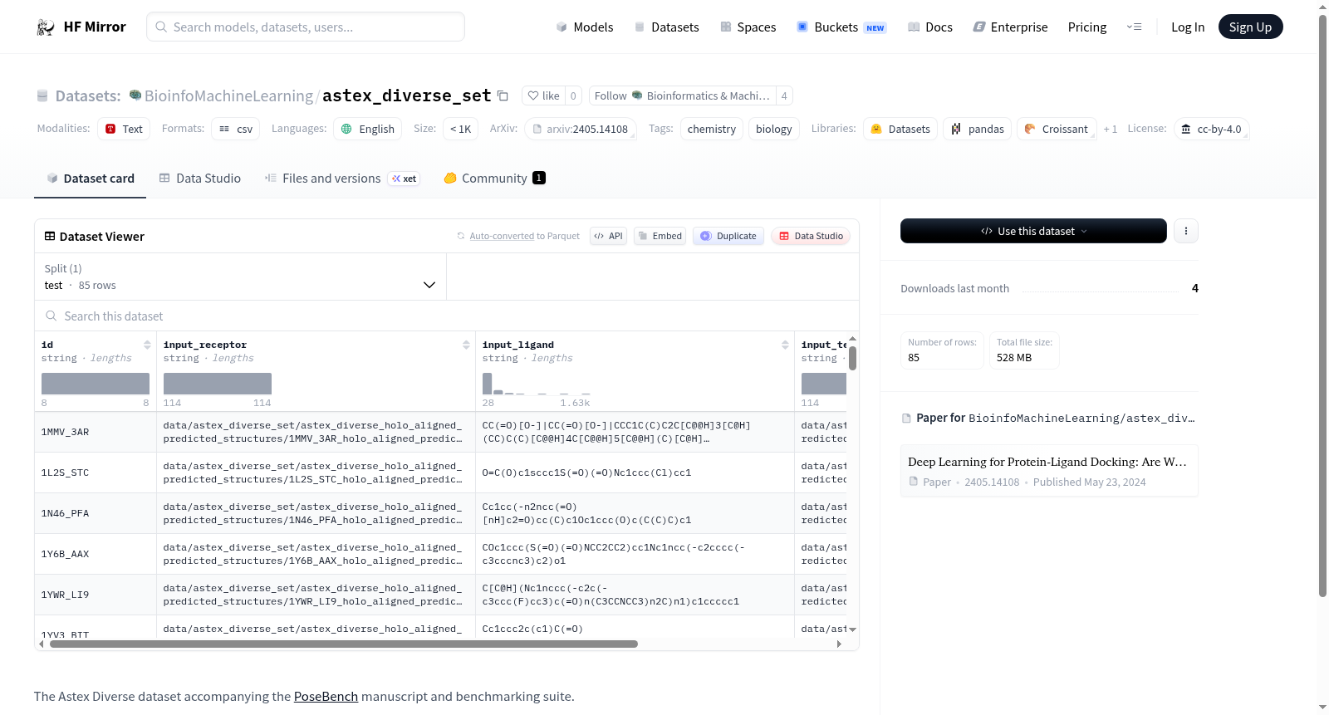1329x715 pixels.
Task: Sort the id column
Action: (x=147, y=345)
